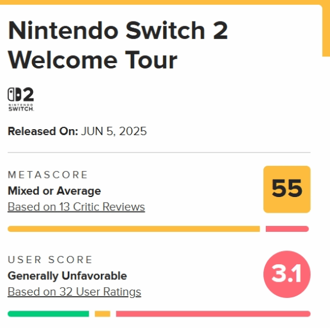Click the red negative segment of user bar
This screenshot has width=330, height=328.
[x=213, y=314]
